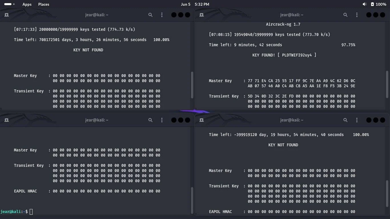Click the master key hex row starting 77 71 E4
The height and width of the screenshot is (219, 390).
pyautogui.click(x=301, y=81)
